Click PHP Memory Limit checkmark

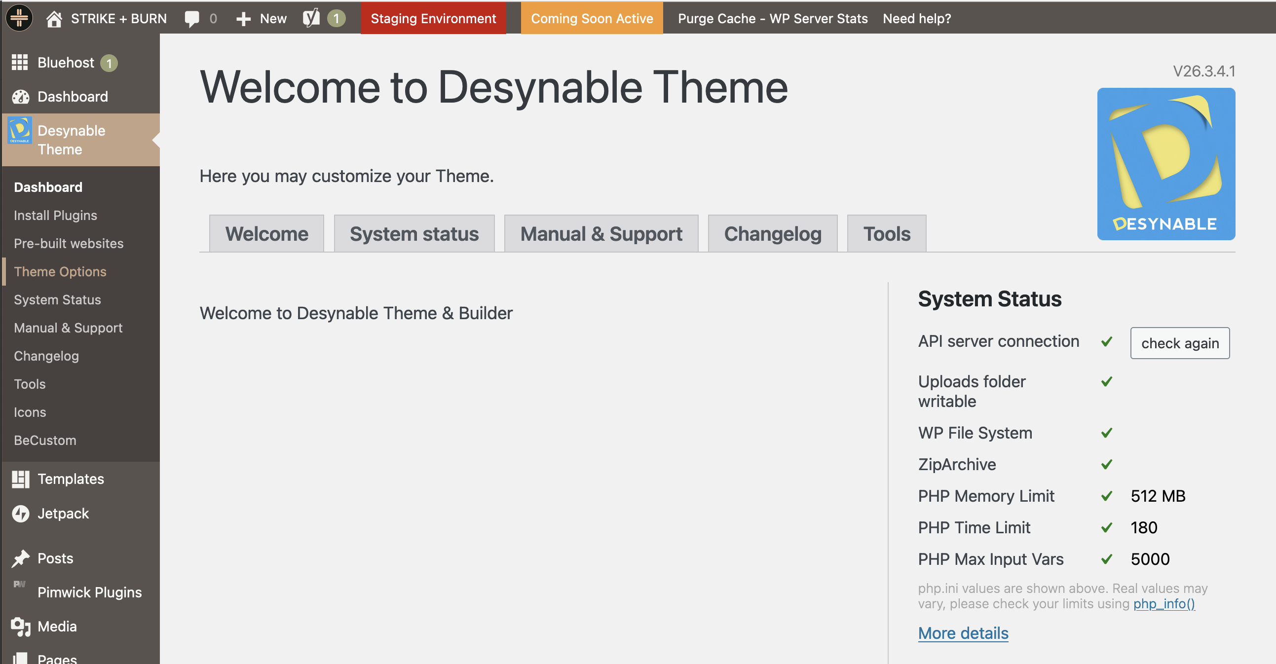point(1107,496)
